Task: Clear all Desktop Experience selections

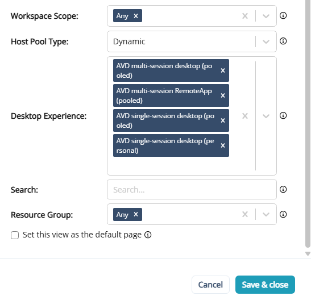Action: [245, 116]
